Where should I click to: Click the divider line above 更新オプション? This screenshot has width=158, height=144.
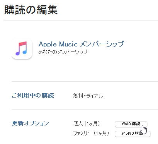pyautogui.click(x=85, y=110)
